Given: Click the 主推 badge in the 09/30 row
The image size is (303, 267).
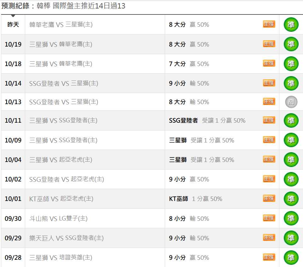Looking at the screenshot, I should click(x=269, y=218).
